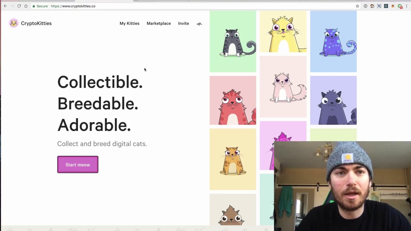Open the blue N clipper extension

(x=379, y=6)
